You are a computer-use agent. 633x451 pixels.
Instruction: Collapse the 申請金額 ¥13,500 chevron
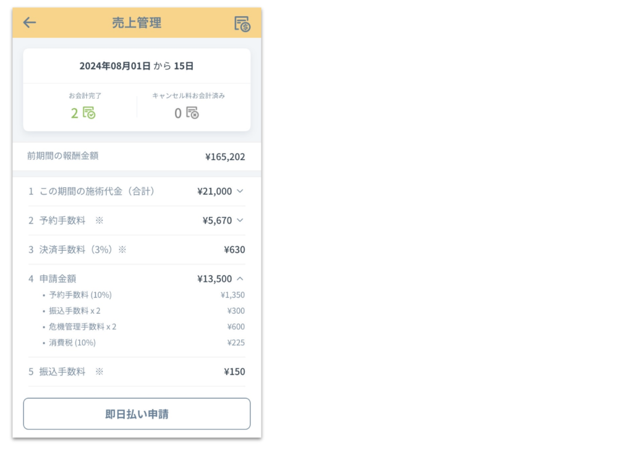pyautogui.click(x=240, y=279)
